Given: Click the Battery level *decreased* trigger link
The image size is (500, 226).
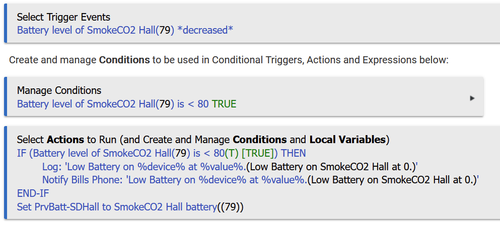Looking at the screenshot, I should (125, 30).
